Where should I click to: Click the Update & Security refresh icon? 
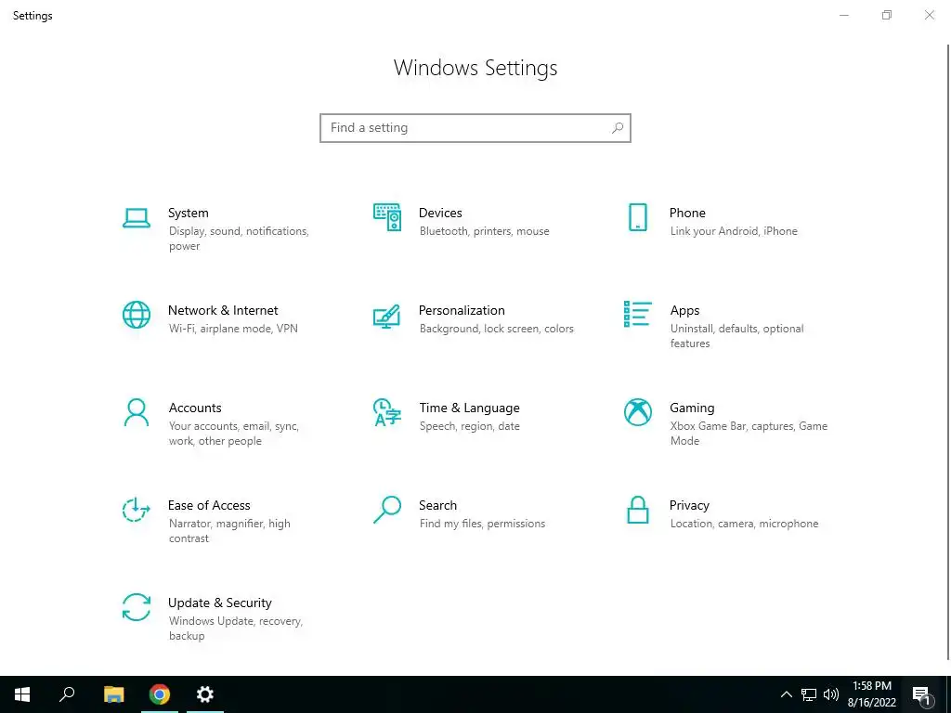137,607
